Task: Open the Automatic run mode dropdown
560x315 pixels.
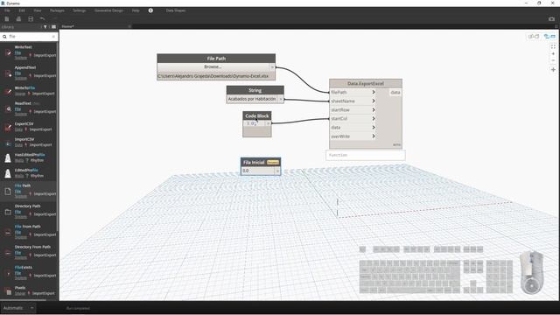Action: click(x=18, y=308)
